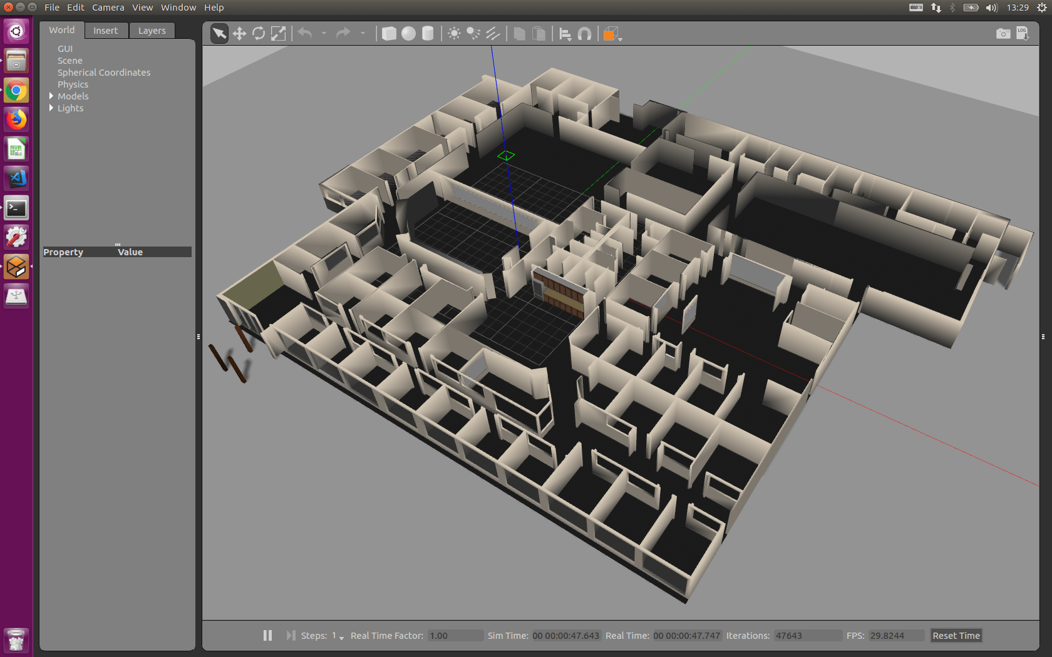Open Ubuntu dash search from the dock
Viewport: 1052px width, 657px height.
[x=16, y=31]
